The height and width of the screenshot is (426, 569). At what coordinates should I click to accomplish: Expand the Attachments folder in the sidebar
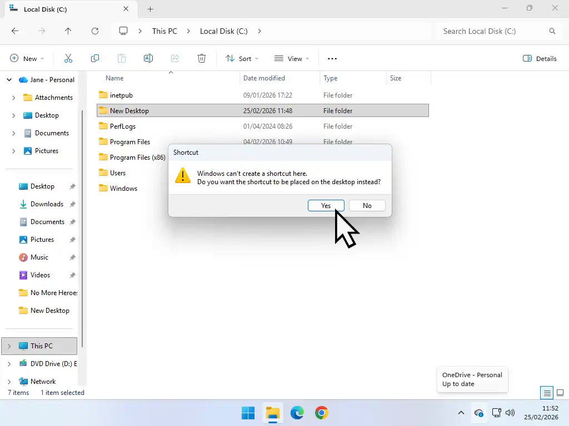(x=12, y=97)
